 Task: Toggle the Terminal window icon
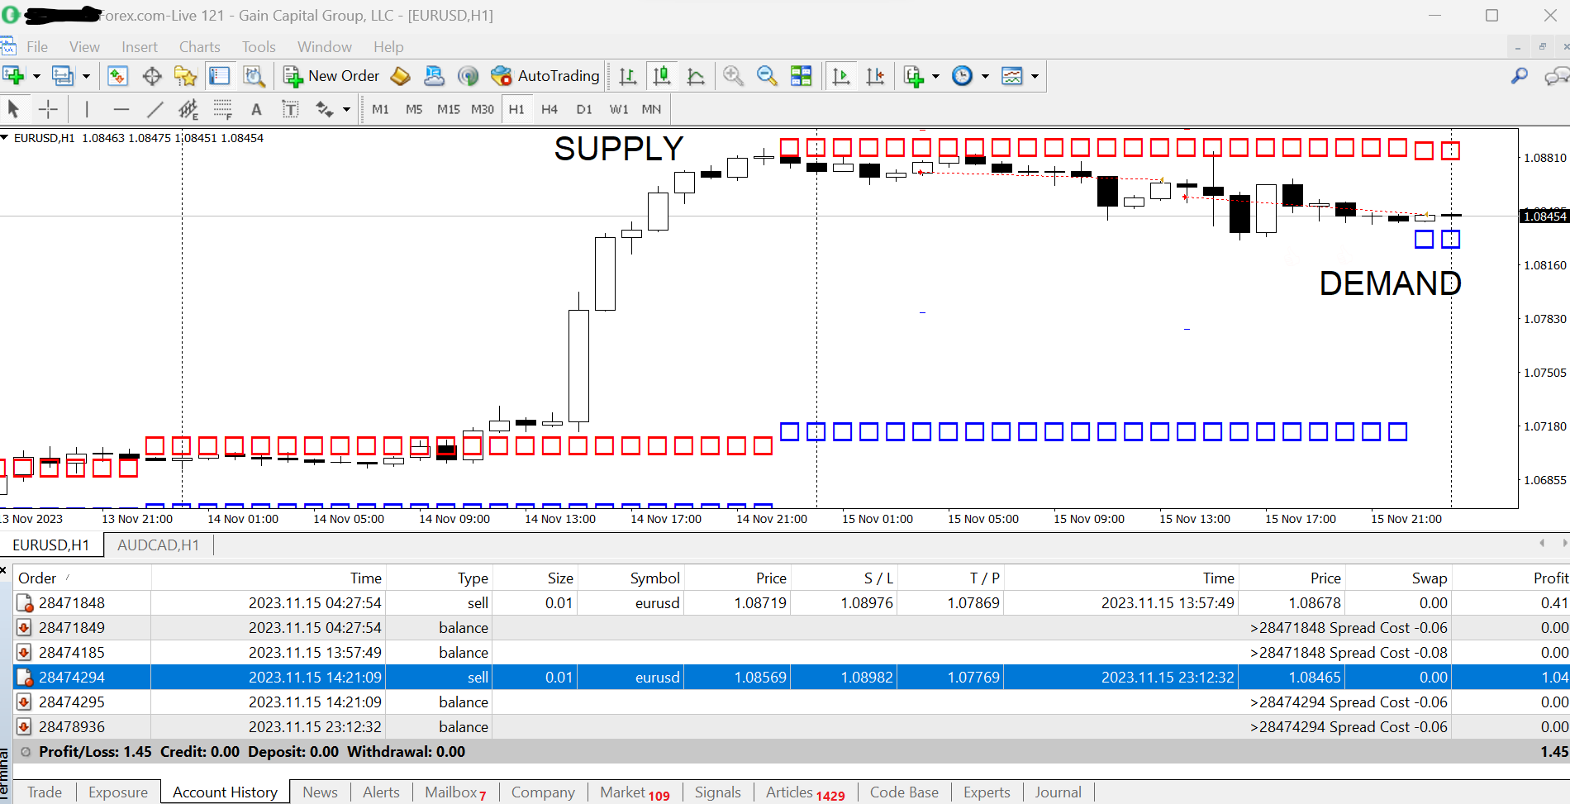coord(219,76)
